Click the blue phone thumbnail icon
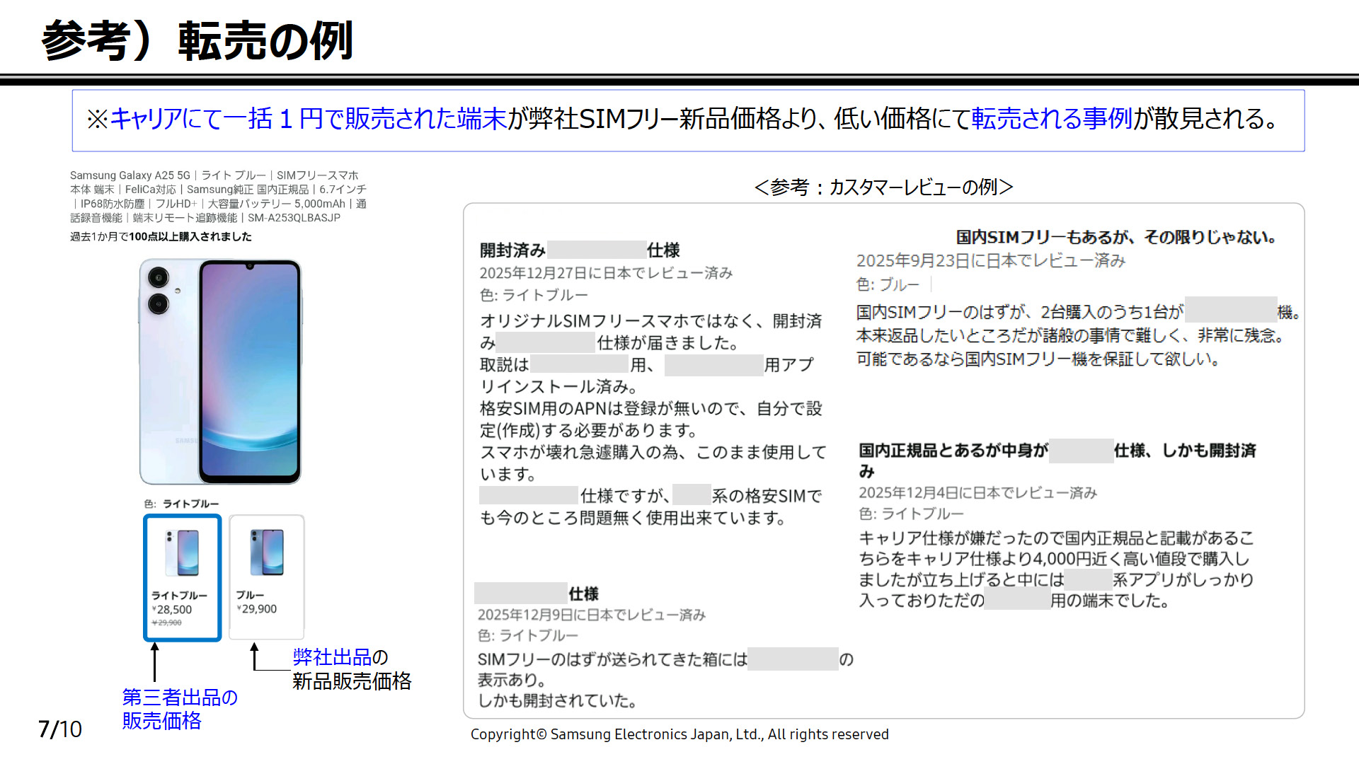Screen dimensions: 1359x764 (267, 552)
